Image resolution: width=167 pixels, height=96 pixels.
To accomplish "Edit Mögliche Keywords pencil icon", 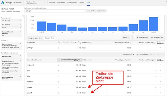I will [x=20, y=61].
